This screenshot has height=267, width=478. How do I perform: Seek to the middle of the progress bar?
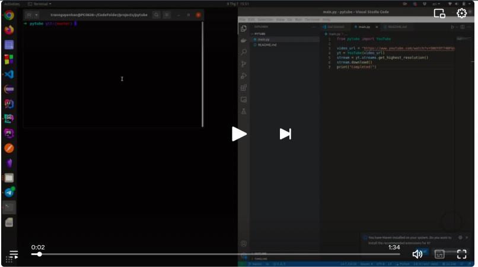(215, 254)
